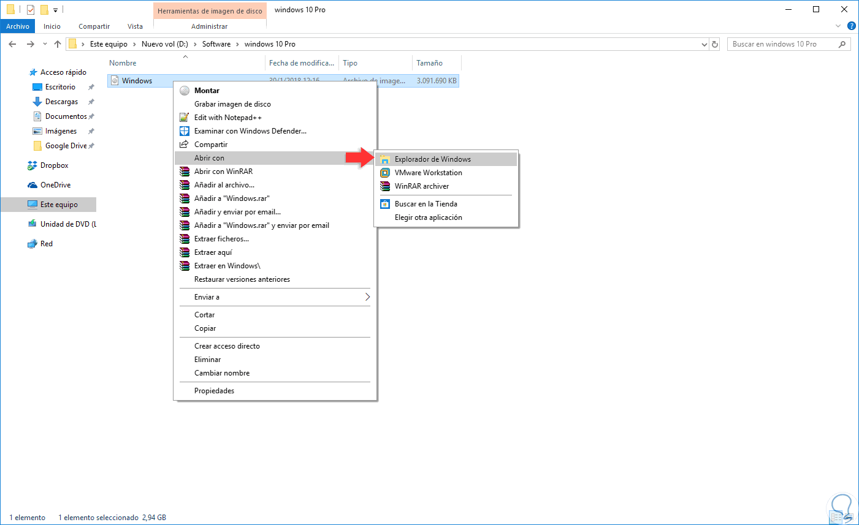
Task: Open the address bar history dropdown
Action: (x=704, y=43)
